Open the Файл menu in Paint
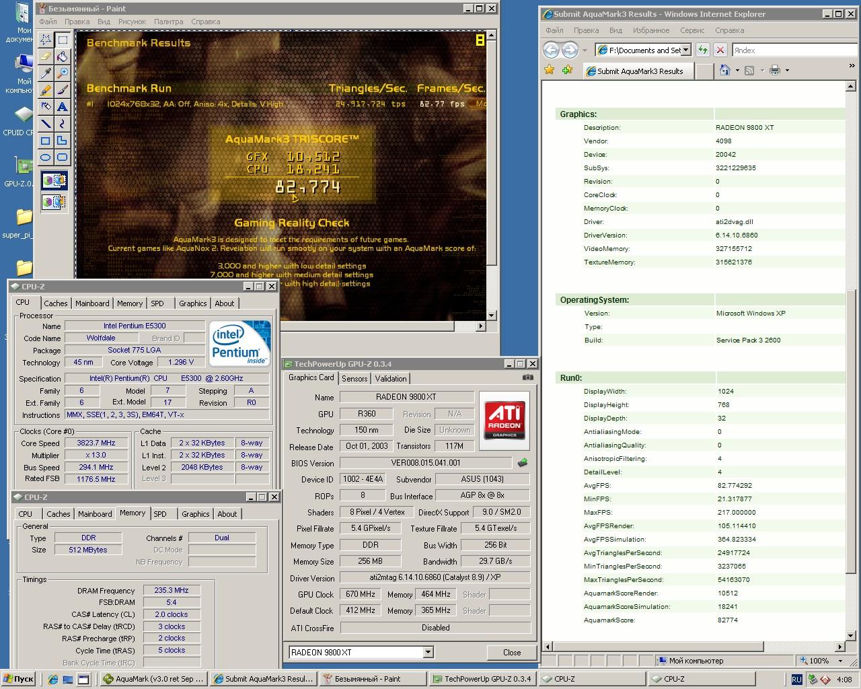861x689 pixels. pyautogui.click(x=48, y=22)
